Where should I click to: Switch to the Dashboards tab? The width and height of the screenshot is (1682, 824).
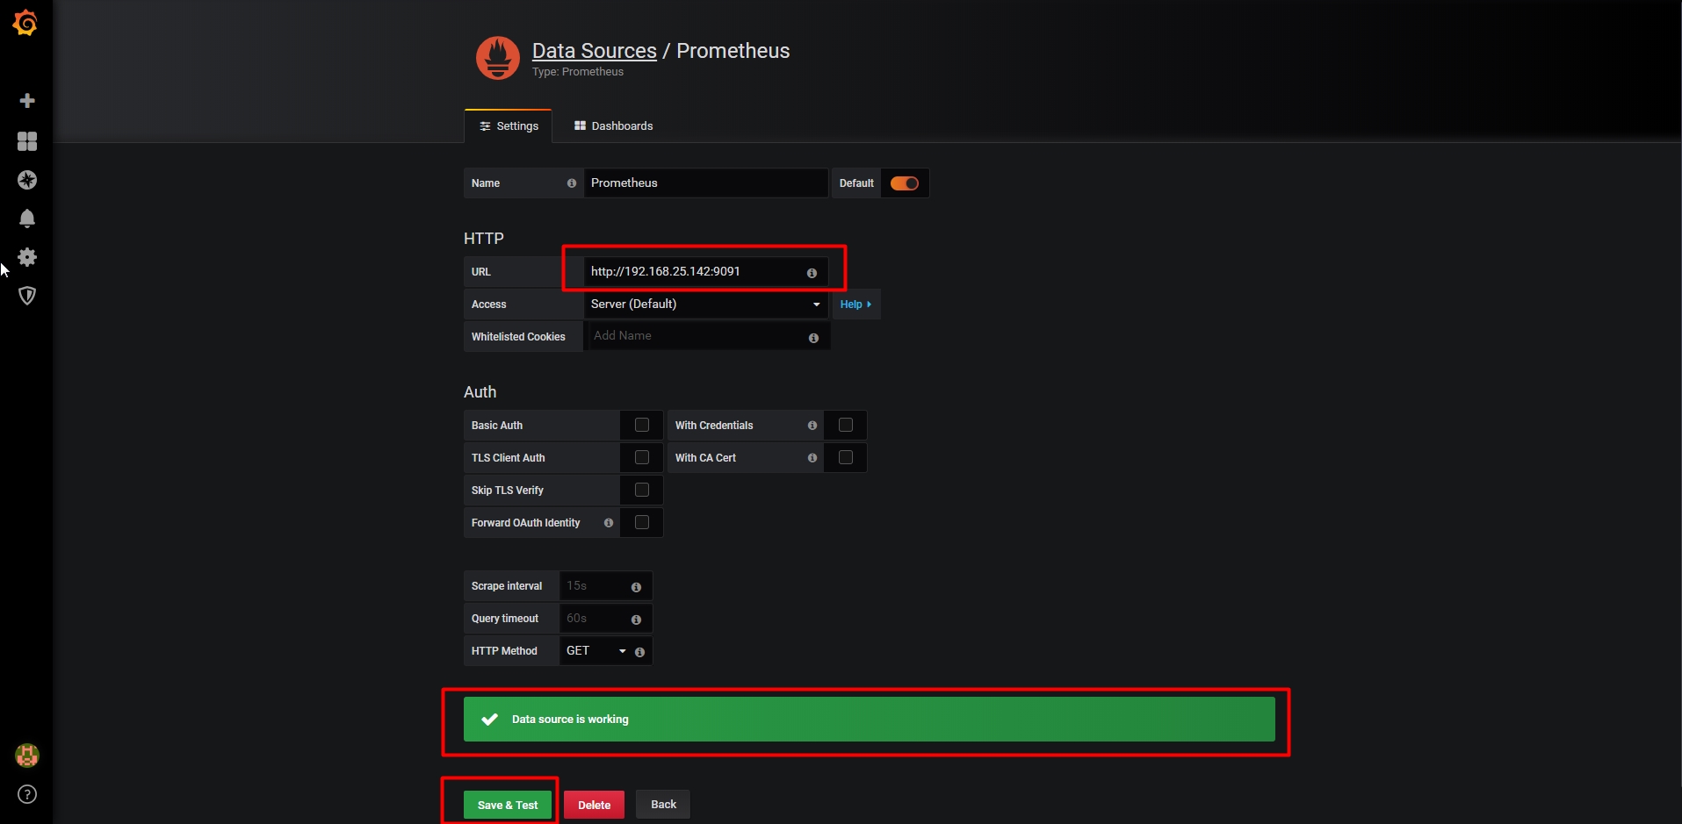[x=614, y=126]
